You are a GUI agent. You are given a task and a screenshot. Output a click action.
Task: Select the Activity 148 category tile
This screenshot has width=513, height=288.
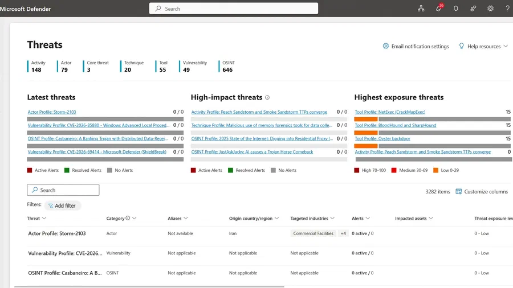click(36, 66)
